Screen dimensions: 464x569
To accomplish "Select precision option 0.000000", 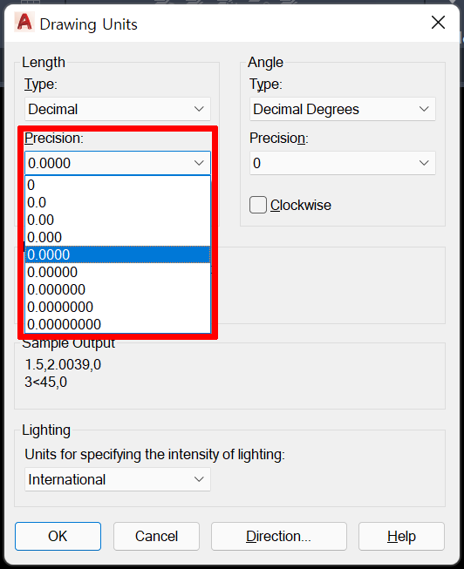I will (x=118, y=289).
